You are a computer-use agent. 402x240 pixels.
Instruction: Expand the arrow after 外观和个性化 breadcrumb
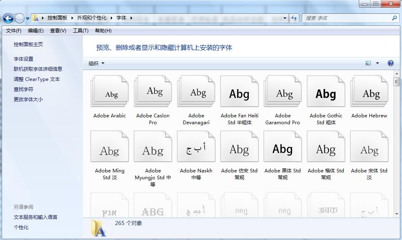coord(112,18)
